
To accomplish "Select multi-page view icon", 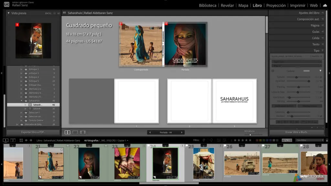I will 68,132.
